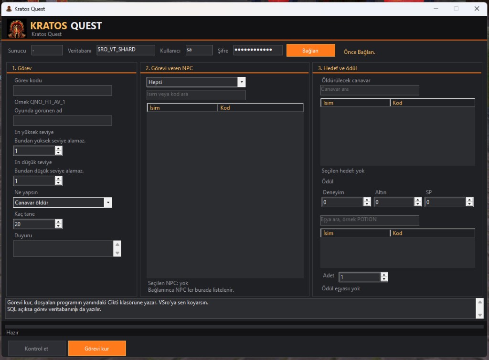Screen dimensions: 489x360
Task: Click the Hazır status text
Action: (12, 333)
